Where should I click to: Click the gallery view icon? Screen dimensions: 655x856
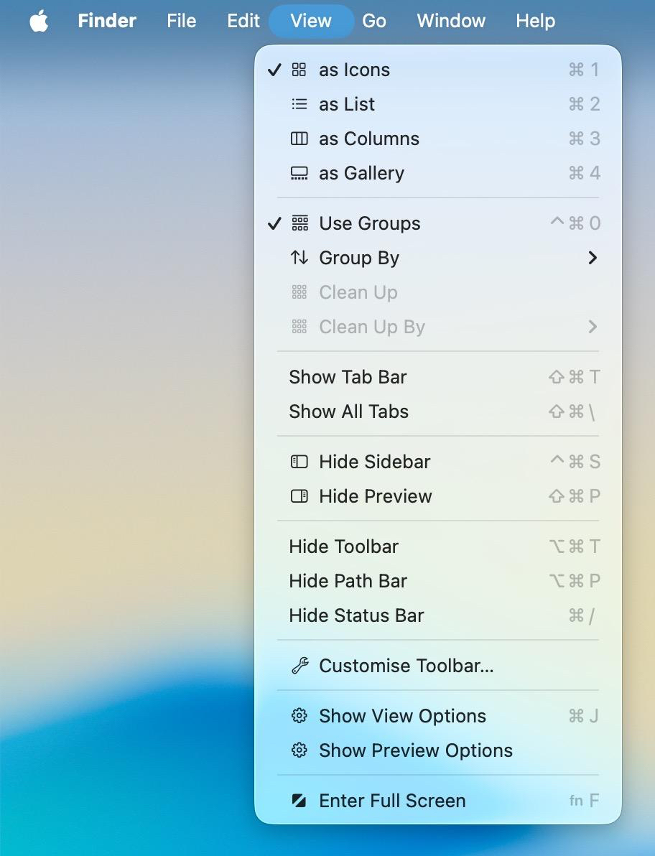299,173
